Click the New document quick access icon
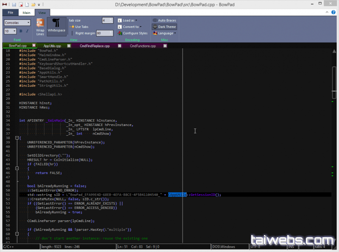339x252 pixels. (27, 4)
